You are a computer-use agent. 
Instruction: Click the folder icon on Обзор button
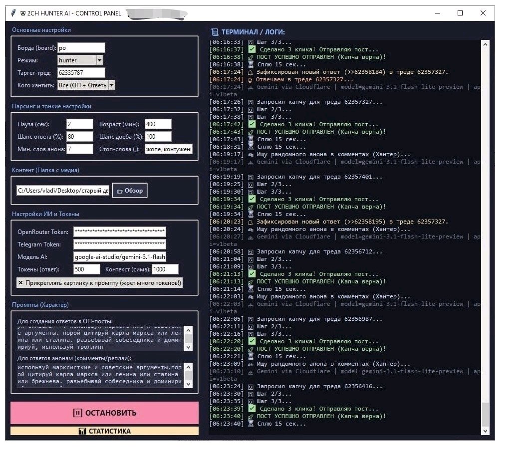pos(120,191)
